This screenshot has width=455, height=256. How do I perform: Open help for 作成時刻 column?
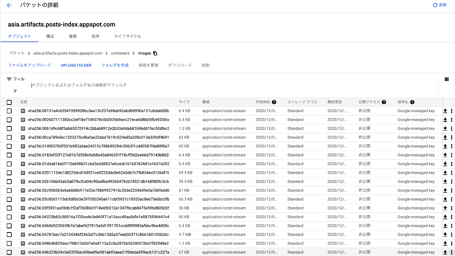click(x=274, y=102)
